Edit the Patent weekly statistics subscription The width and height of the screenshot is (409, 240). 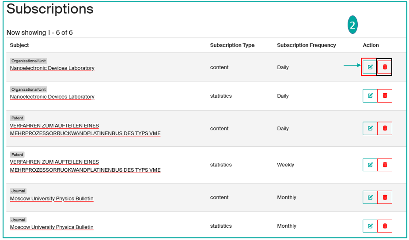[x=370, y=165]
